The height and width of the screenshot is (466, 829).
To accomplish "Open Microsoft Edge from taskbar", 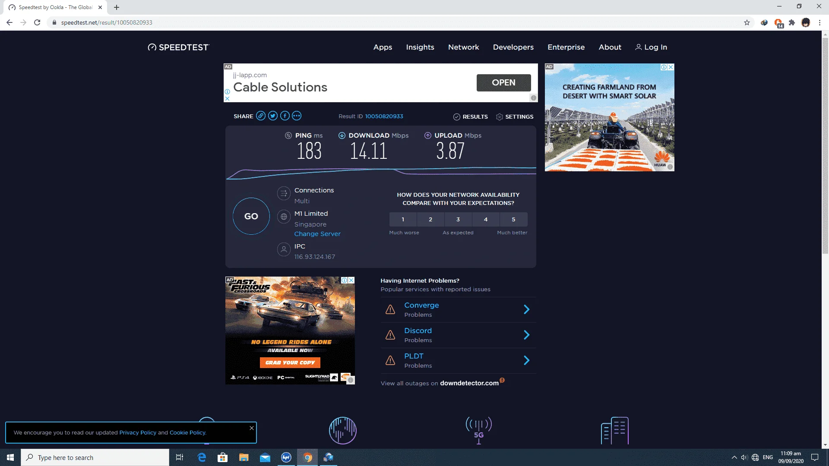I will tap(202, 457).
